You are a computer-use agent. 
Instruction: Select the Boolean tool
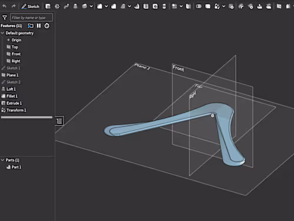[199, 6]
